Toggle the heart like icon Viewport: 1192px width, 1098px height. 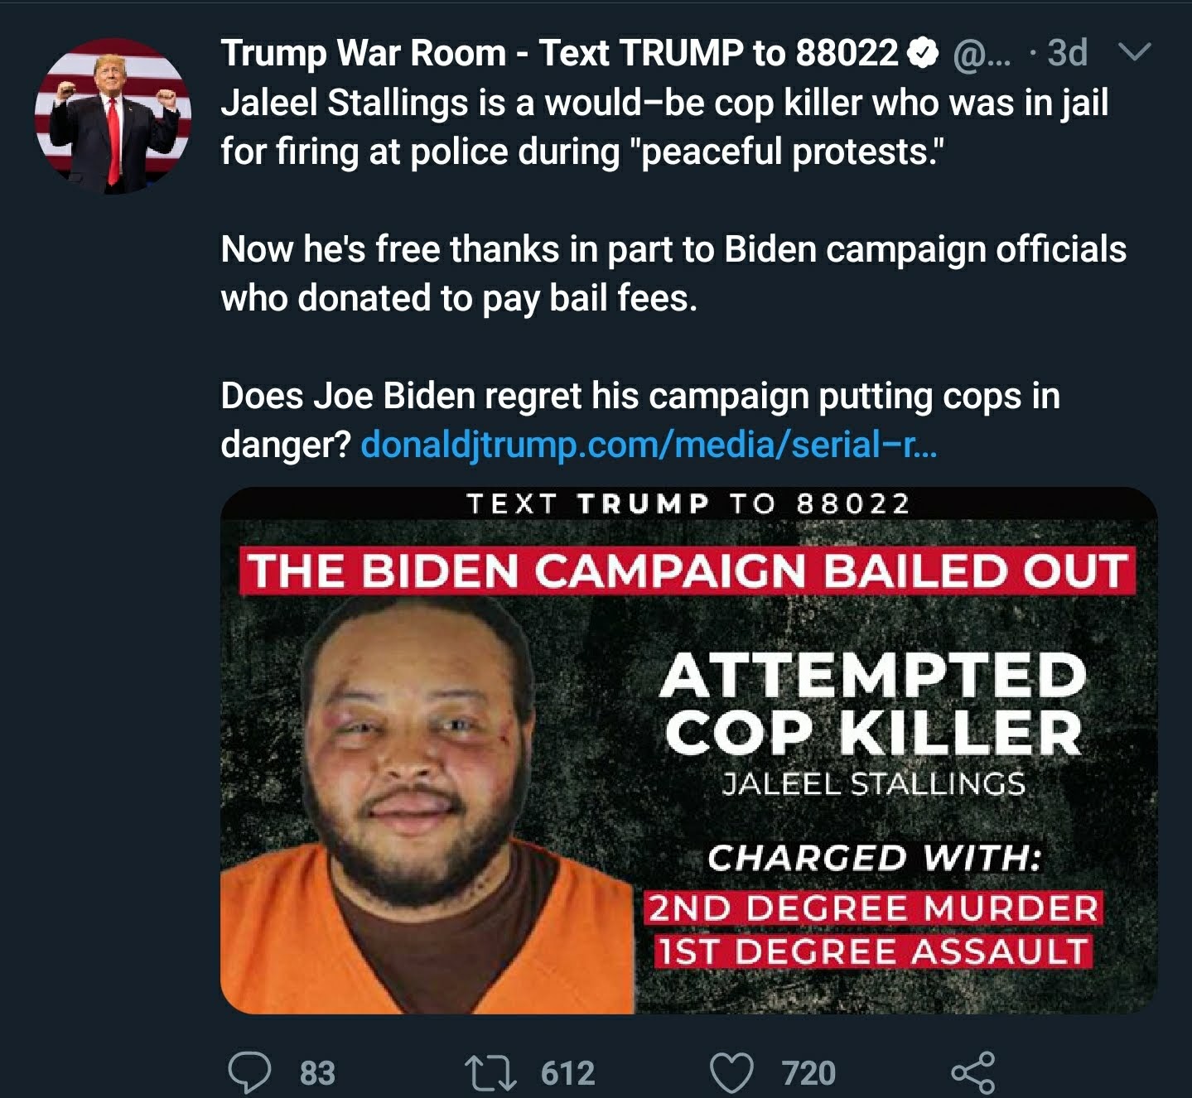(x=733, y=1073)
